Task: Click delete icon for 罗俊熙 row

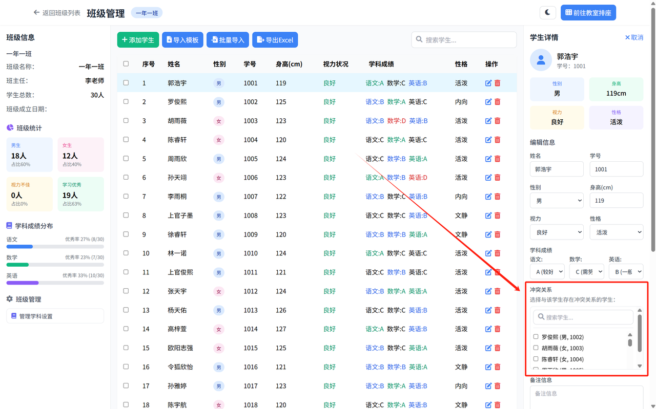Action: click(x=497, y=102)
